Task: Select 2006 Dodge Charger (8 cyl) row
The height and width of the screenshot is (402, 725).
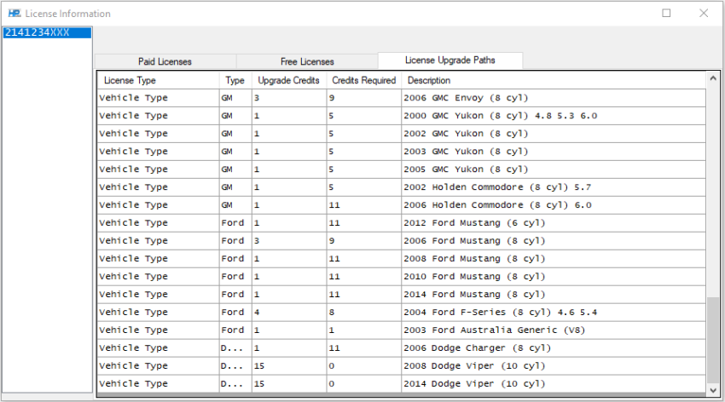Action: click(x=402, y=348)
